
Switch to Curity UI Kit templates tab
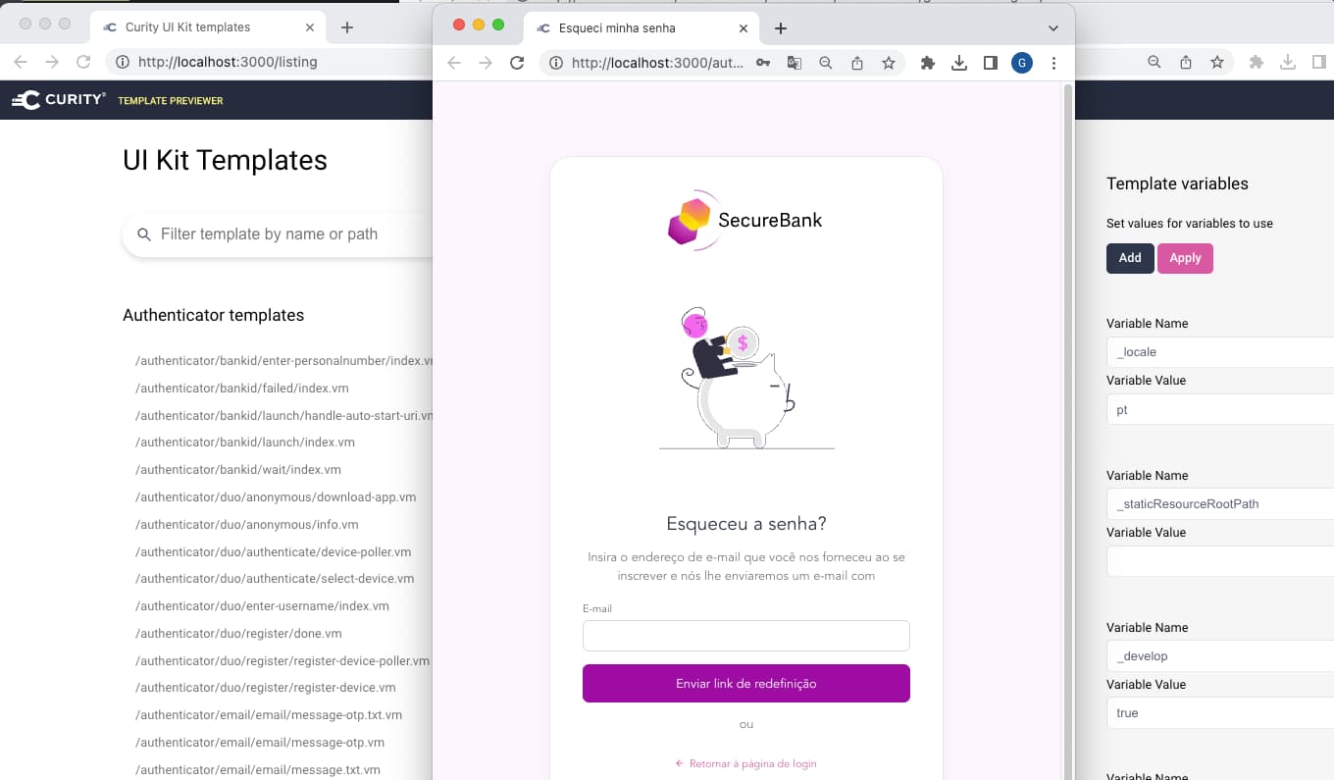[x=211, y=27]
